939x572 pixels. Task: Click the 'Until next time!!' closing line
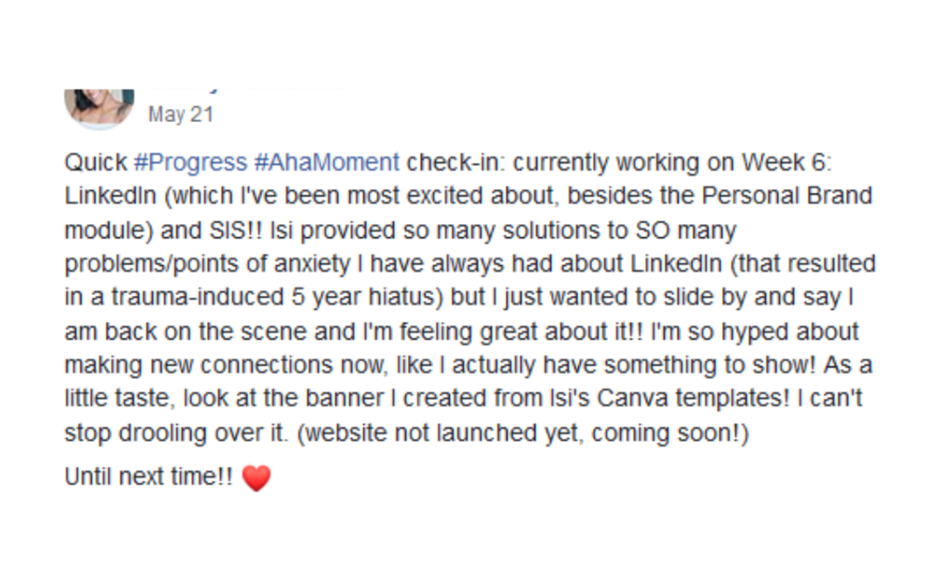149,477
